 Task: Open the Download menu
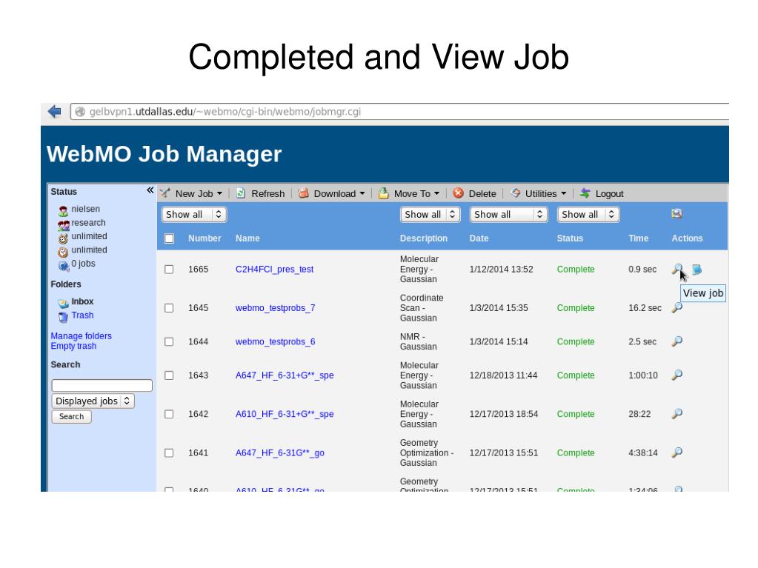339,193
